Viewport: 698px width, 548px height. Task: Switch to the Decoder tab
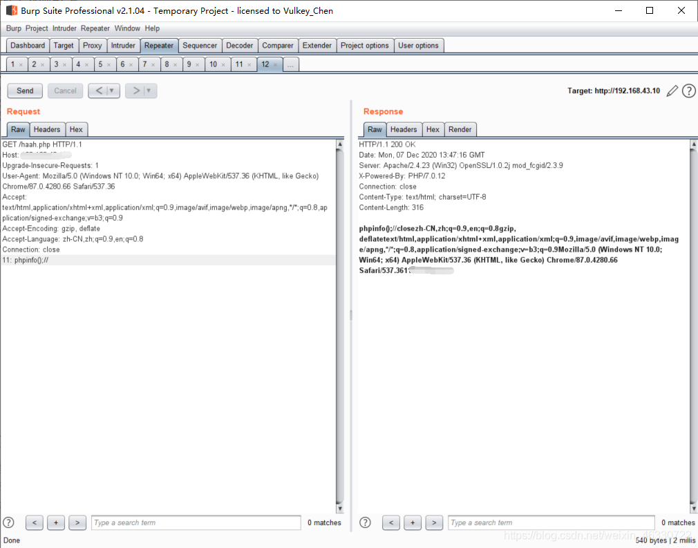240,46
